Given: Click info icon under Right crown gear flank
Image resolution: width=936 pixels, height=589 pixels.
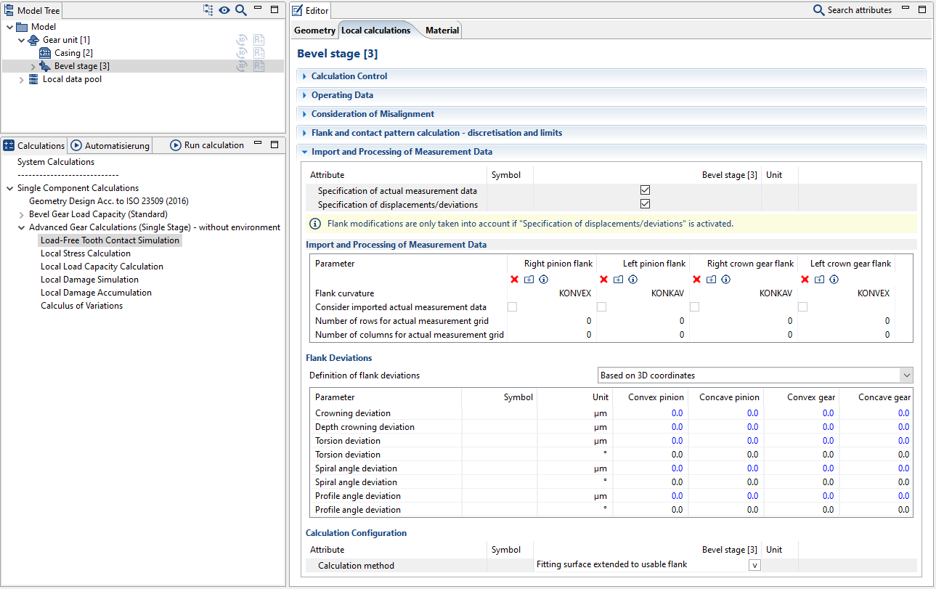Looking at the screenshot, I should coord(725,280).
